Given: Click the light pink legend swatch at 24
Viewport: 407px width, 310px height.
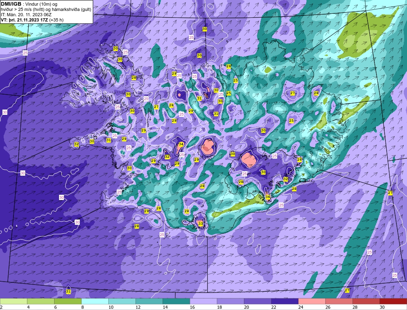Looking at the screenshot, I should tap(312, 301).
